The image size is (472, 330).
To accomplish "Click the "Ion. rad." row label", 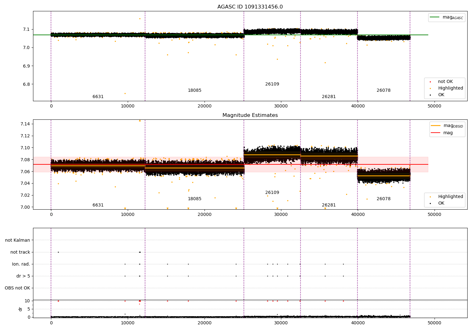I will coord(21,264).
